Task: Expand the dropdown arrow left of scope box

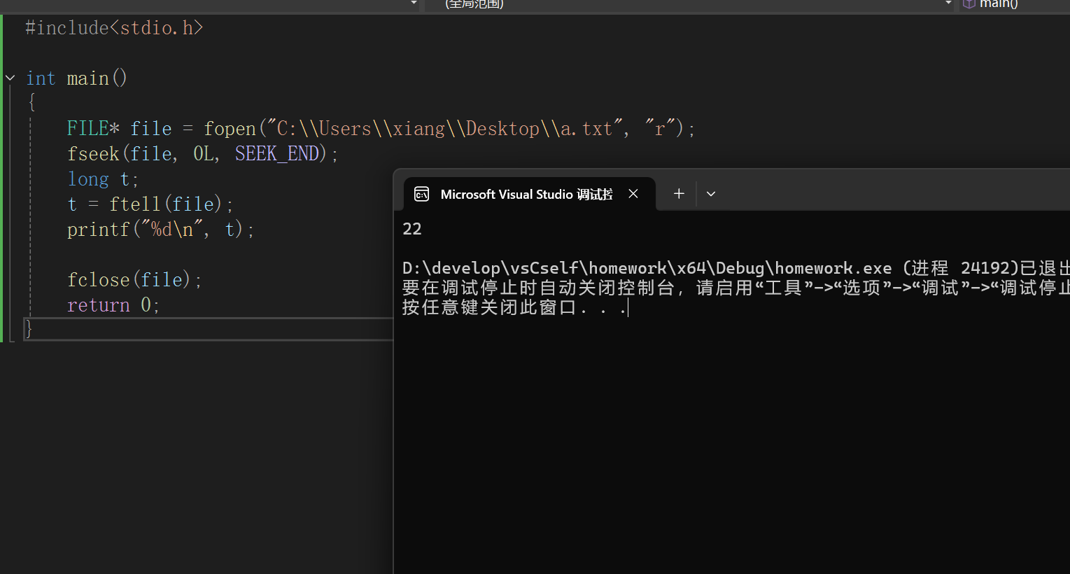Action: pos(414,3)
